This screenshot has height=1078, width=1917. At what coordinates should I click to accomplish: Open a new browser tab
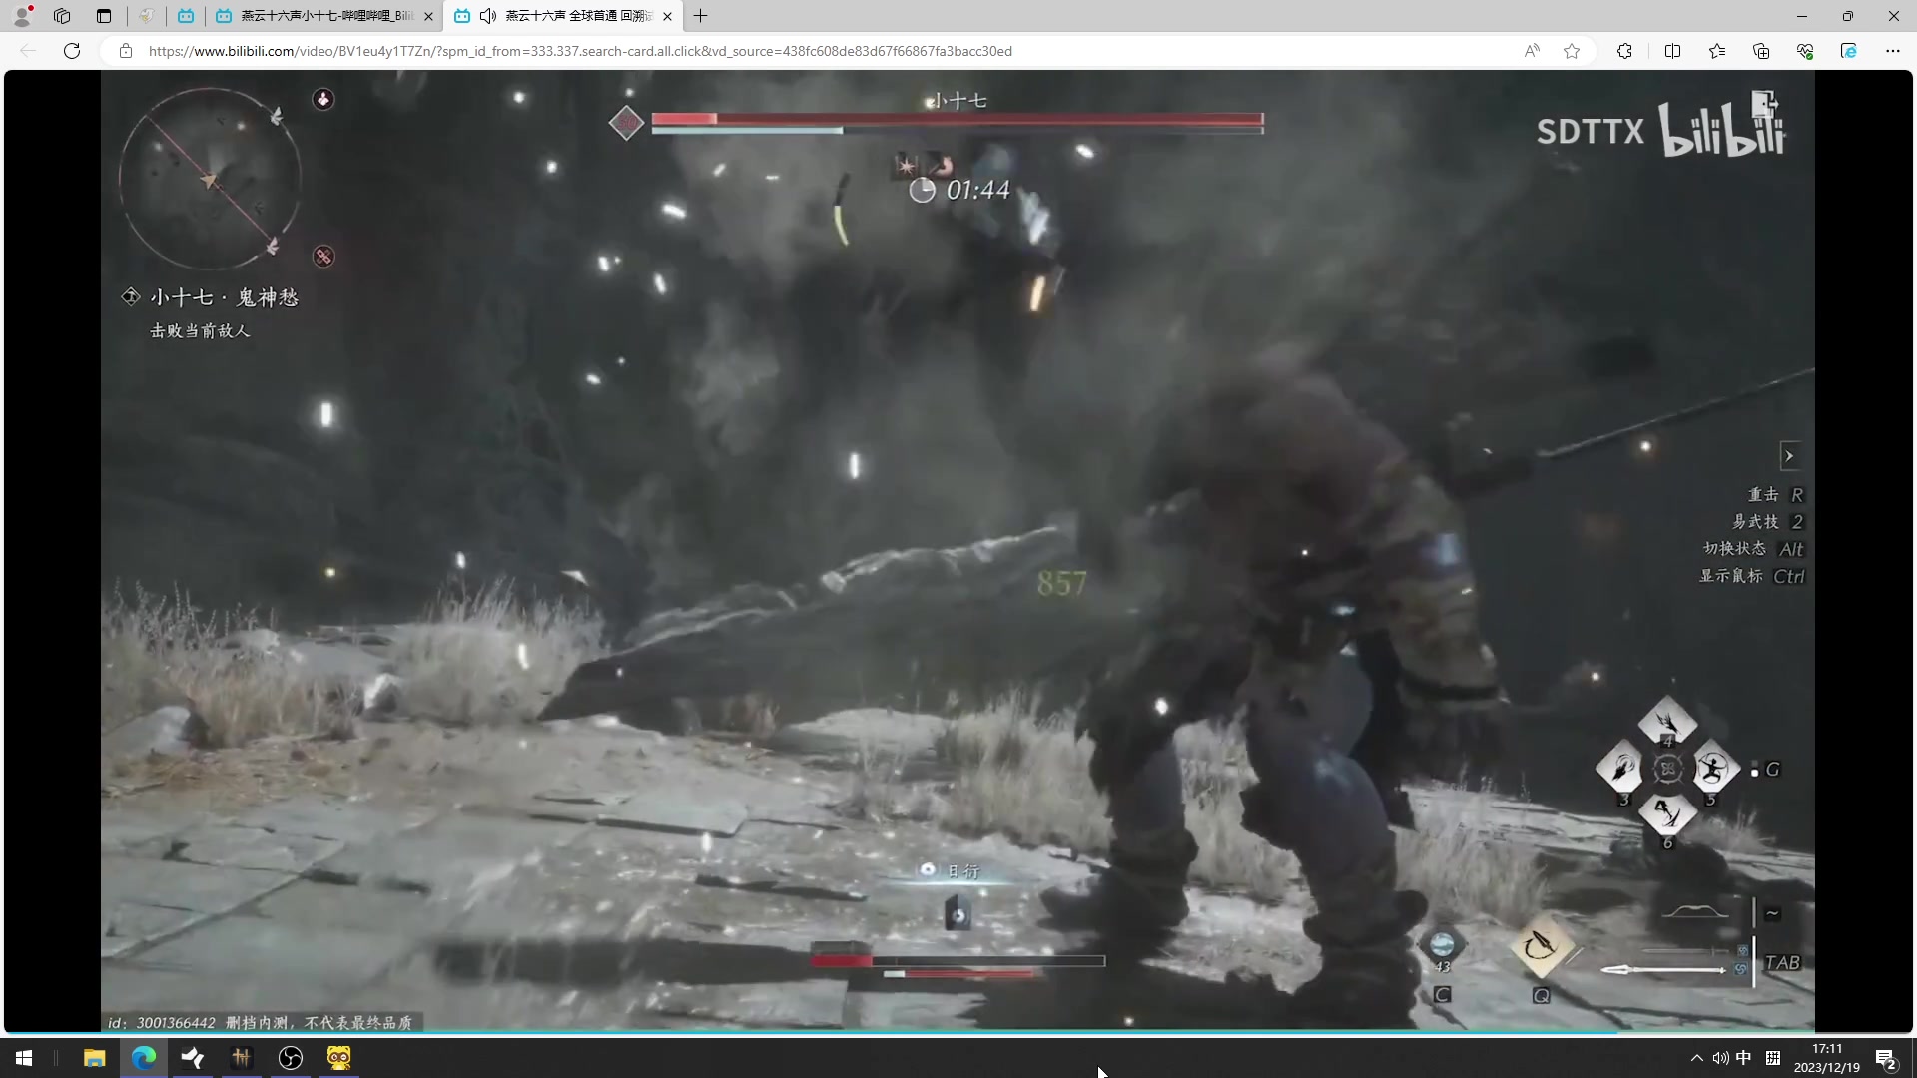(x=701, y=16)
